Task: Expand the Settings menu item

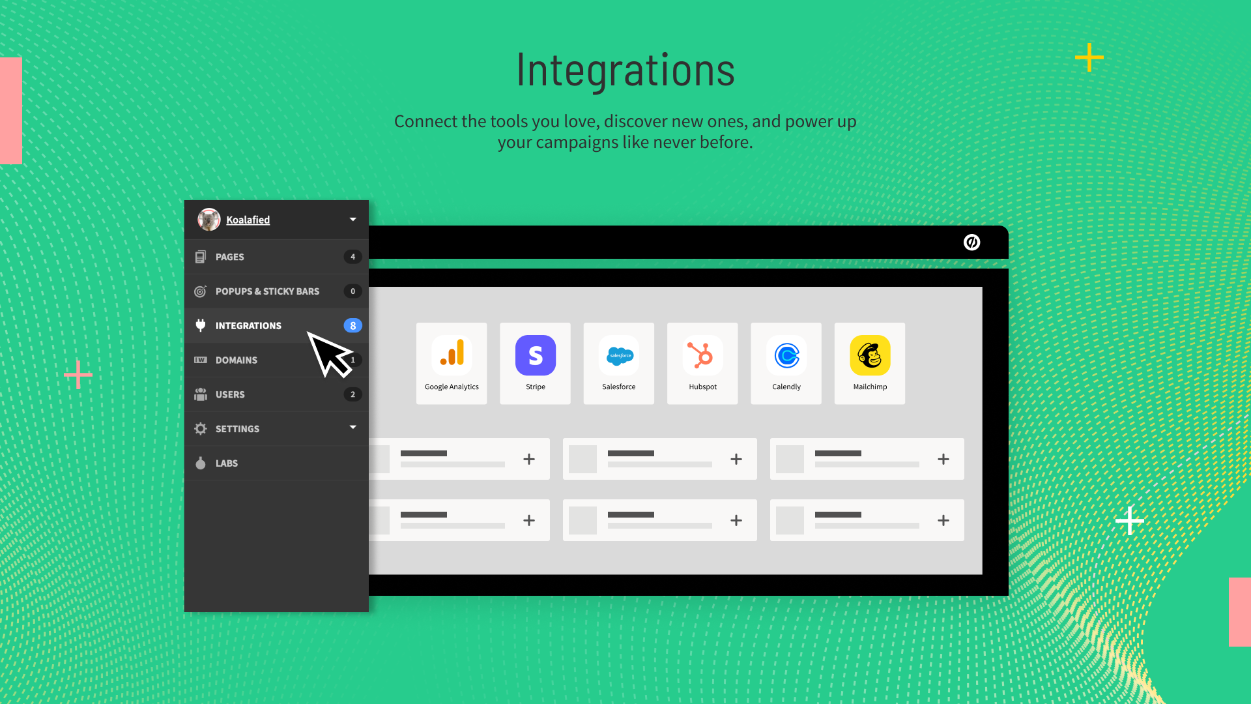Action: [x=353, y=428]
